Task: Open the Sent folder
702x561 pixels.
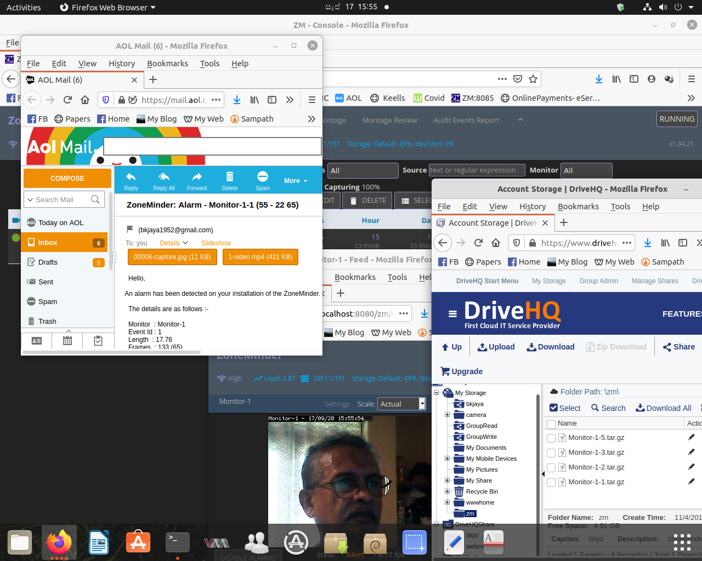Action: point(64,282)
